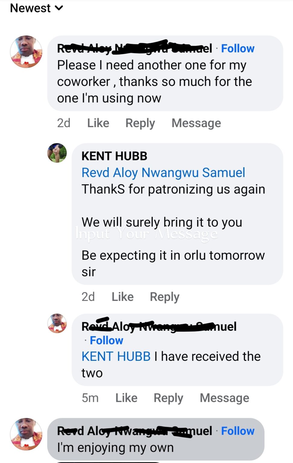
Task: Open tagged 'Revd Aloy Nwangwu Samuel' mention link
Action: [163, 172]
